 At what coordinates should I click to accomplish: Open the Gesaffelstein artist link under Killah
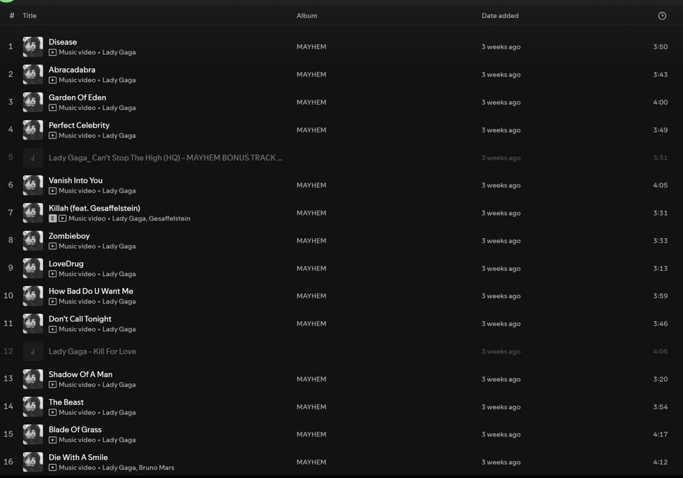point(169,218)
